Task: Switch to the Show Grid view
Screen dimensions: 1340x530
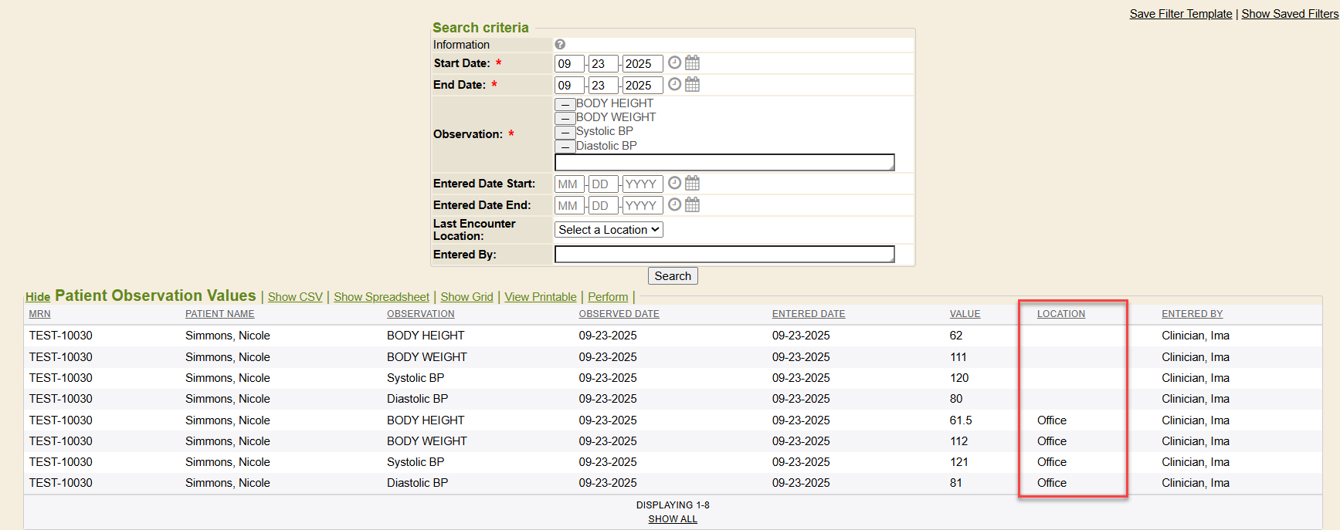Action: click(466, 297)
